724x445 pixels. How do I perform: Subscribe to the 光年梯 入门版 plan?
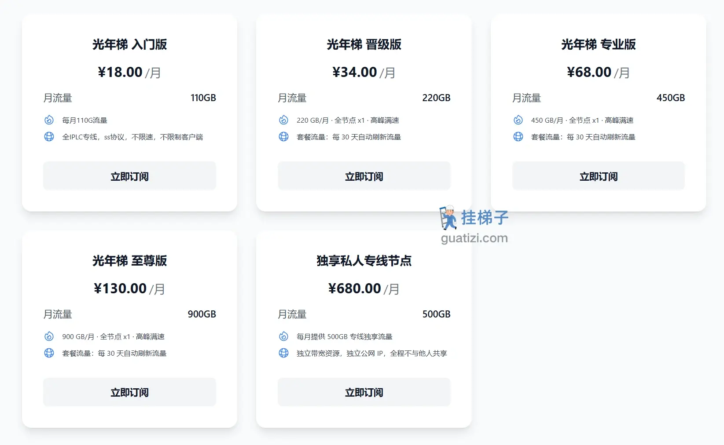click(x=129, y=176)
